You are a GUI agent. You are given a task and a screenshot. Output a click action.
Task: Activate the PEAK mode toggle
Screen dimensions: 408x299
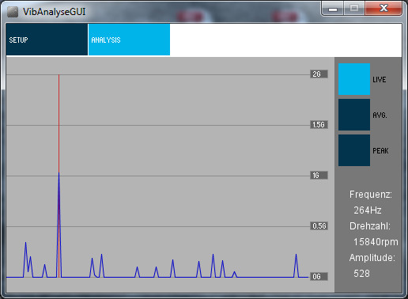tap(354, 150)
